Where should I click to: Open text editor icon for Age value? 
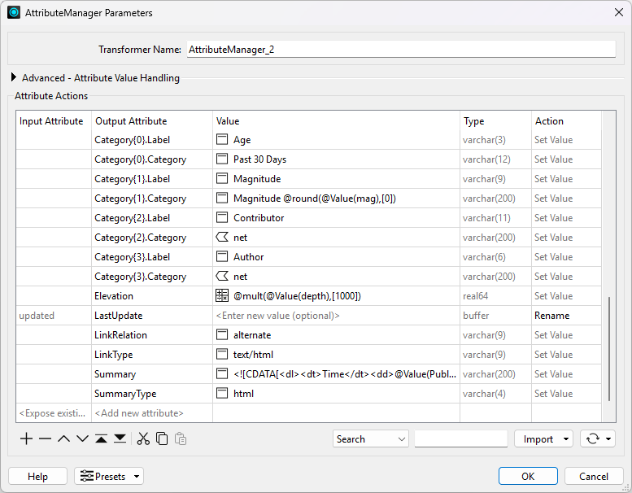click(222, 139)
